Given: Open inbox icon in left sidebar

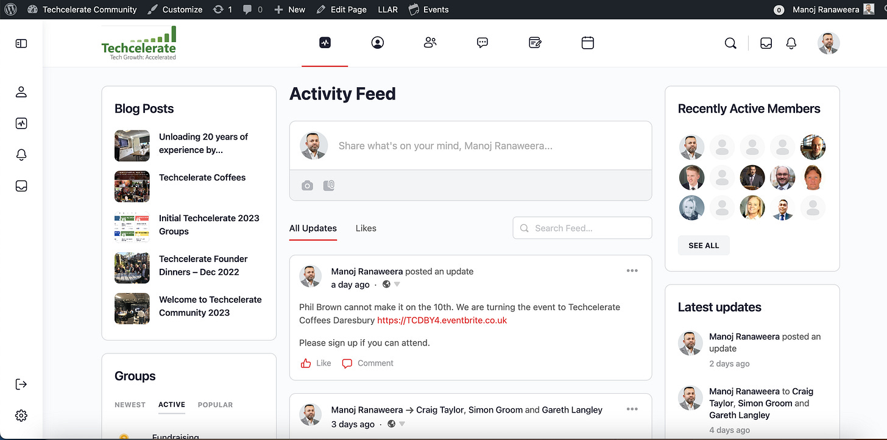Looking at the screenshot, I should tap(21, 186).
